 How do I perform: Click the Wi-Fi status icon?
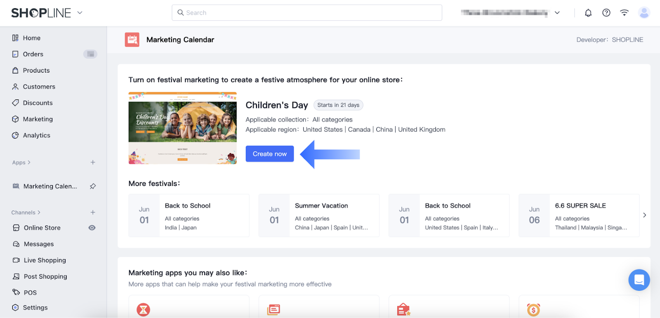click(624, 13)
